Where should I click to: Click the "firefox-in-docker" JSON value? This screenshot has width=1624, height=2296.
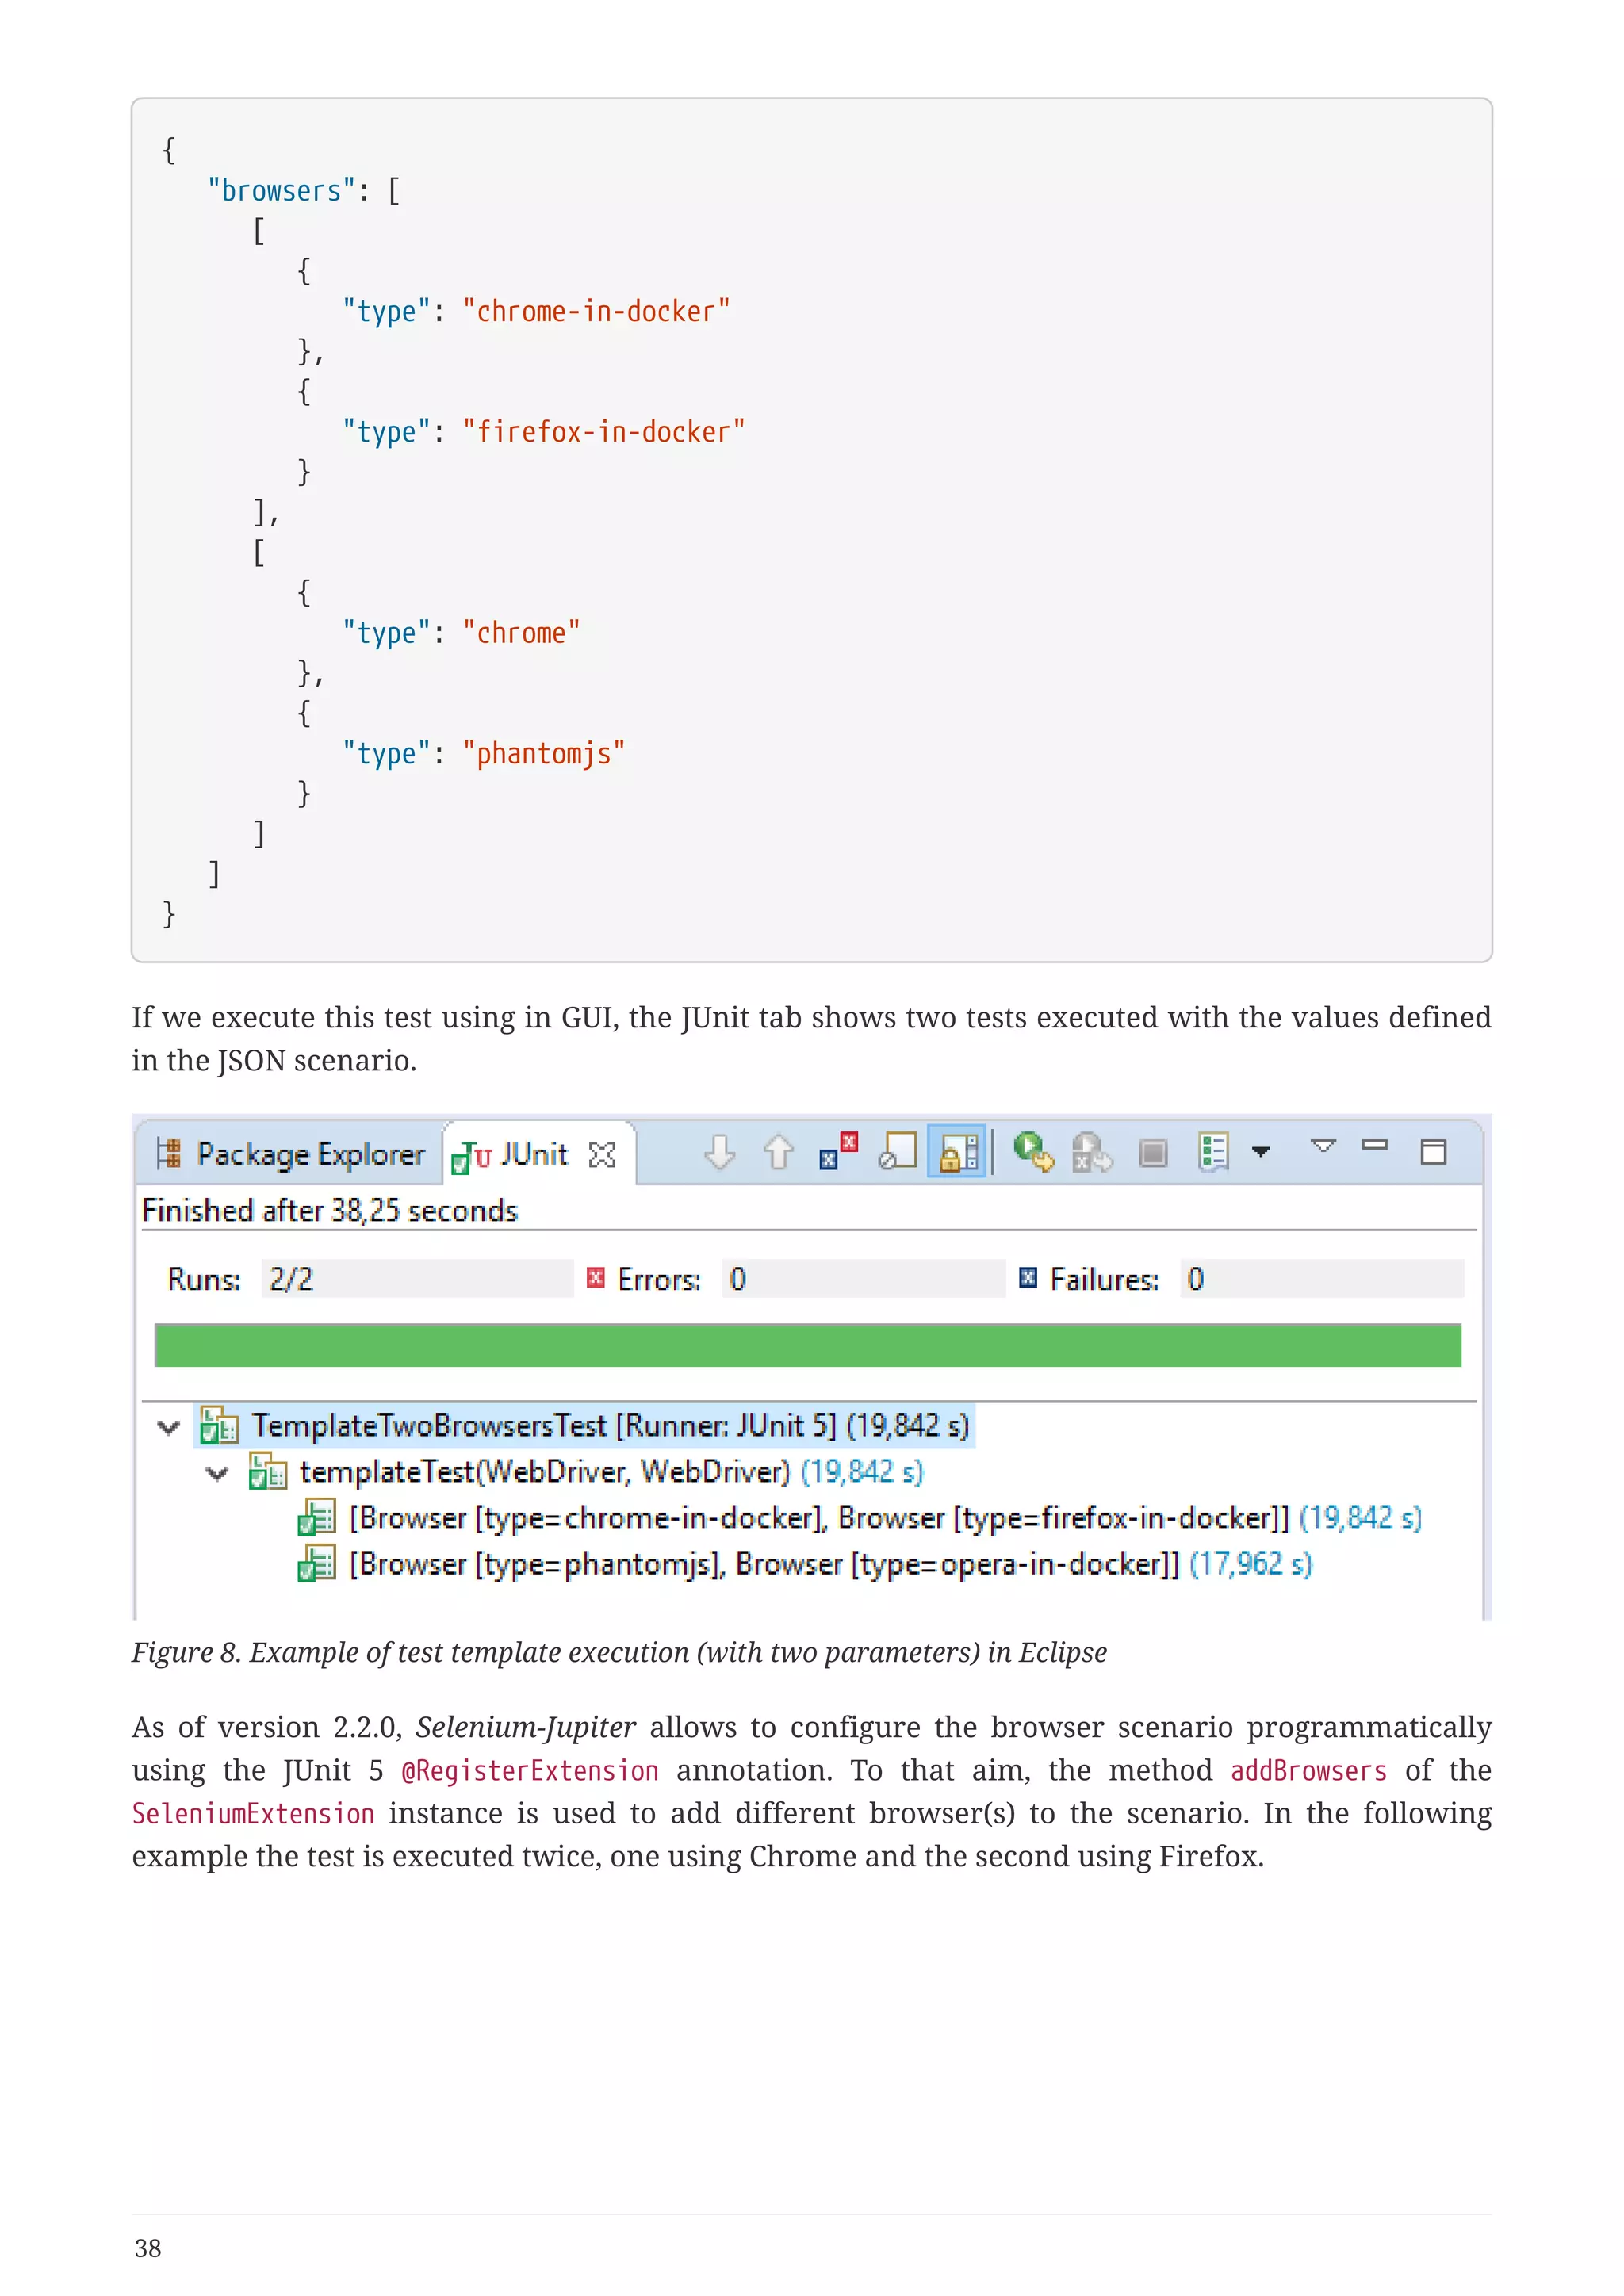tap(604, 432)
